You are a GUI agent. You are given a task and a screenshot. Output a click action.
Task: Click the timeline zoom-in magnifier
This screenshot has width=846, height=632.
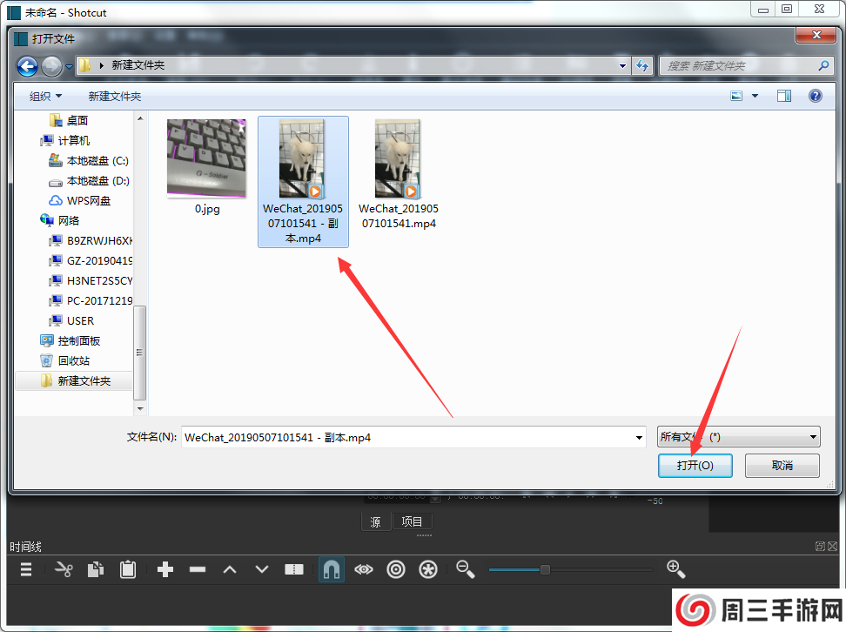675,569
